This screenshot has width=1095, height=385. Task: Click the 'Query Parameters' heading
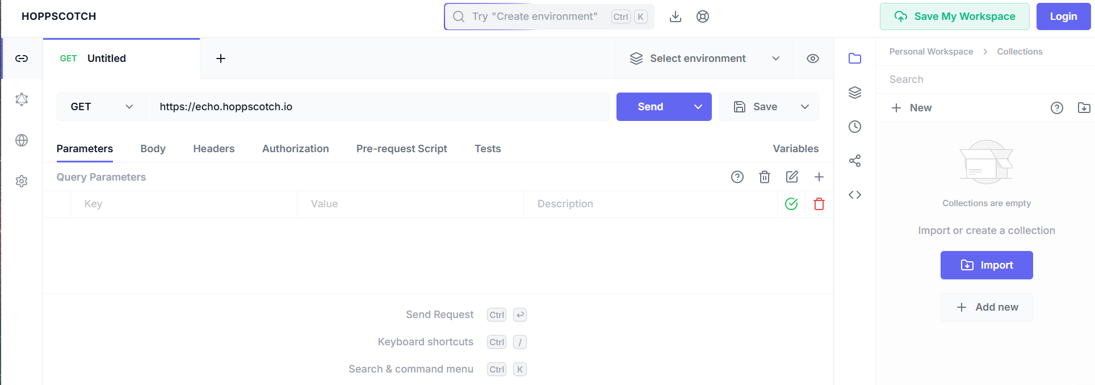click(x=101, y=177)
